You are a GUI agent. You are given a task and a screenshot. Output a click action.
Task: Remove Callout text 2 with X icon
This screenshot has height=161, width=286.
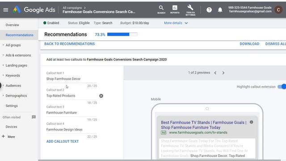(x=101, y=96)
